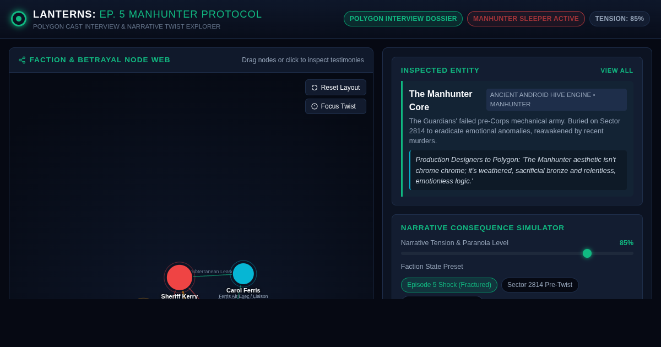
Task: Select the red Sheriff Kerry node
Action: pos(180,278)
